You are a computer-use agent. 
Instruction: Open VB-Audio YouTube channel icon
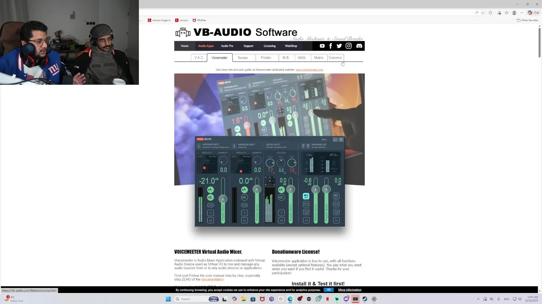point(322,46)
